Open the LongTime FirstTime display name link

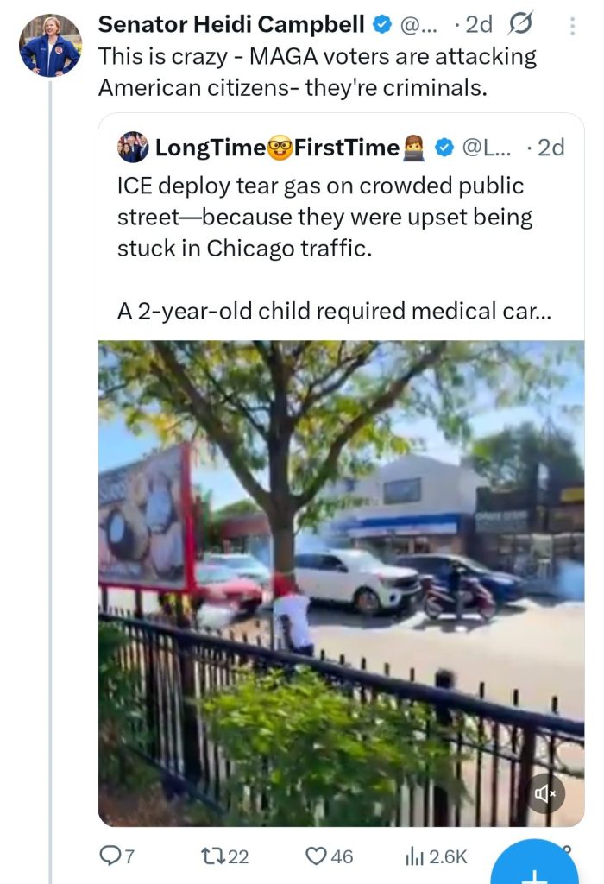click(276, 148)
